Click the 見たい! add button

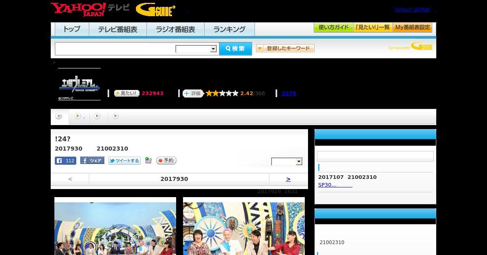[x=127, y=93]
